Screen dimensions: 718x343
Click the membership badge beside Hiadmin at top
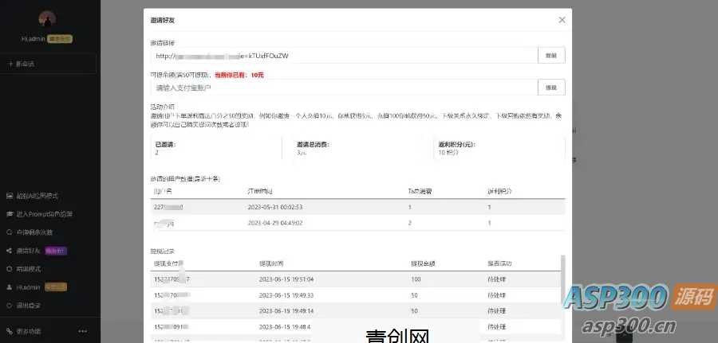pyautogui.click(x=60, y=39)
